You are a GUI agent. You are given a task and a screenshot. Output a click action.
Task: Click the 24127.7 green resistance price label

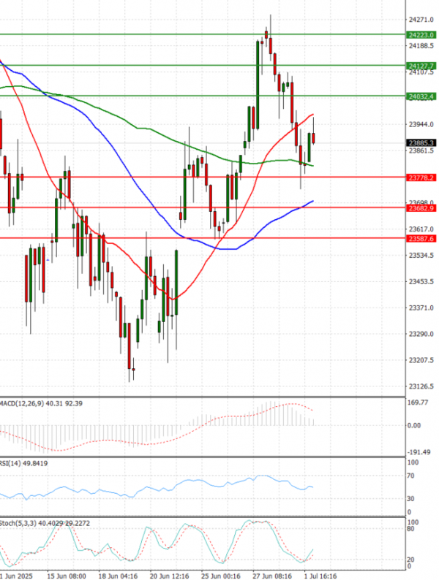[x=421, y=66]
